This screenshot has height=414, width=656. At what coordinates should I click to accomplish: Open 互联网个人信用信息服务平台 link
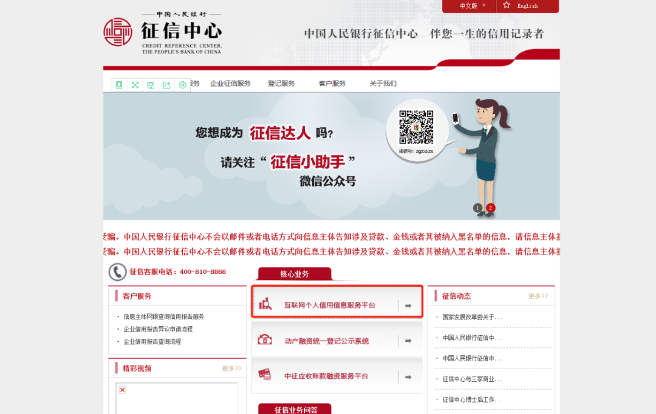click(x=330, y=305)
